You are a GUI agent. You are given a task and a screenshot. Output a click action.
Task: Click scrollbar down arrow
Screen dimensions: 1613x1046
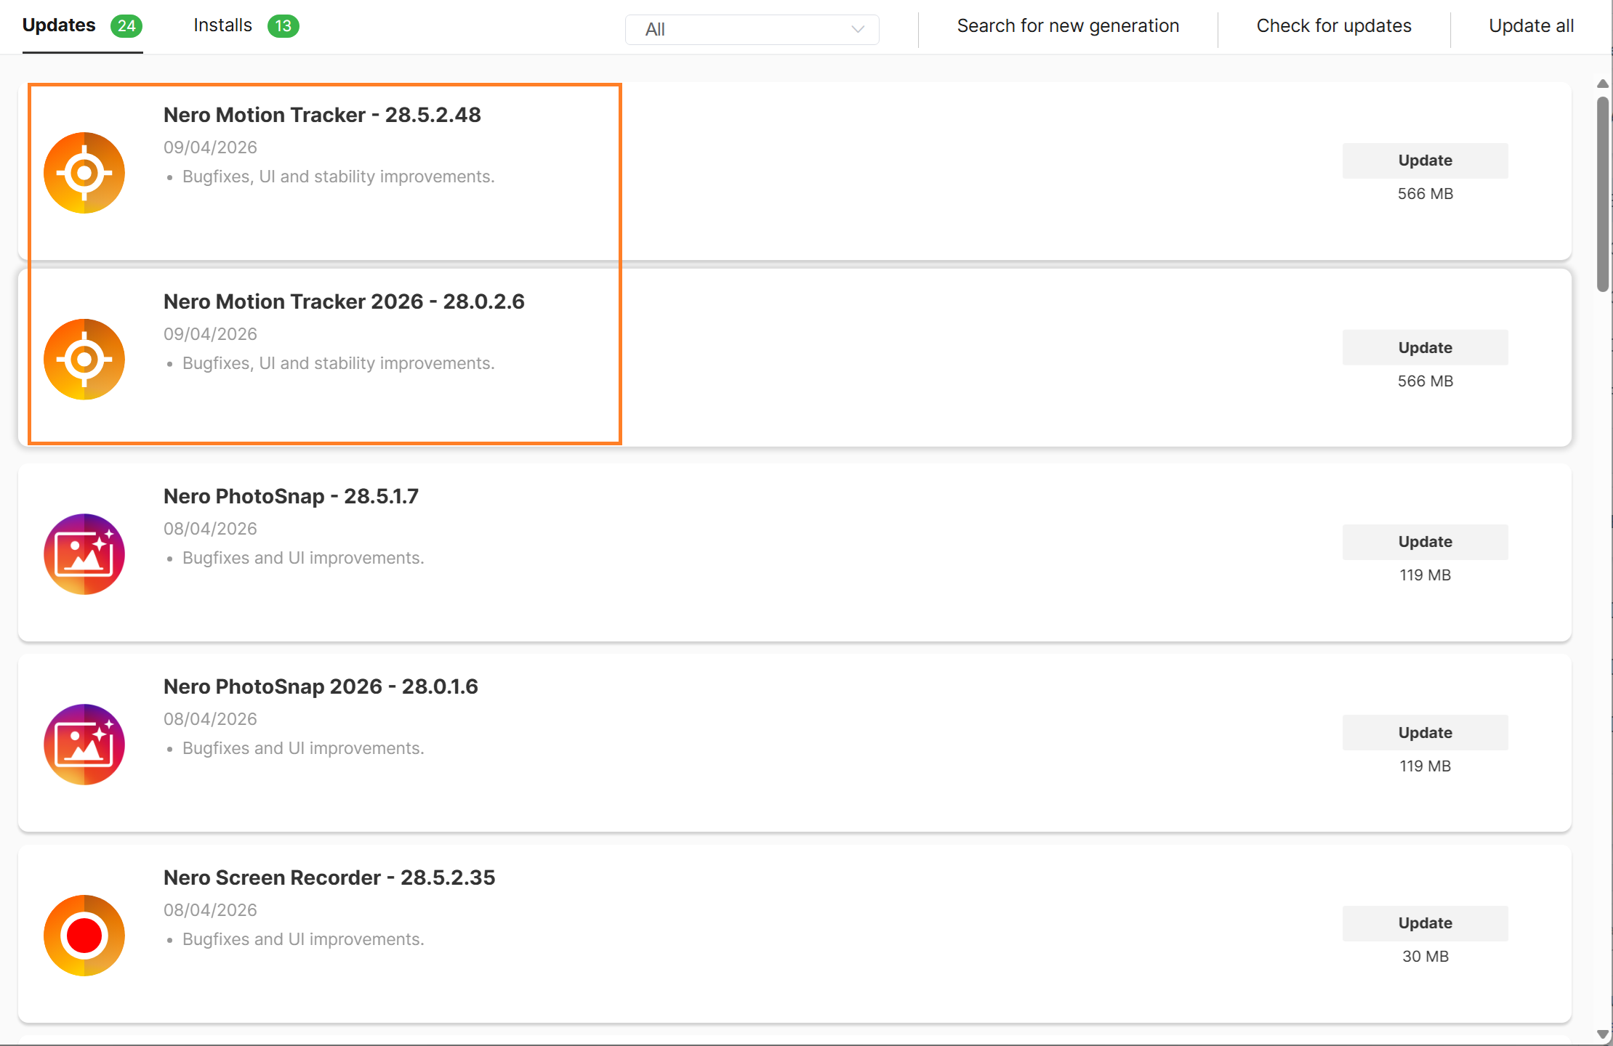click(x=1603, y=1034)
